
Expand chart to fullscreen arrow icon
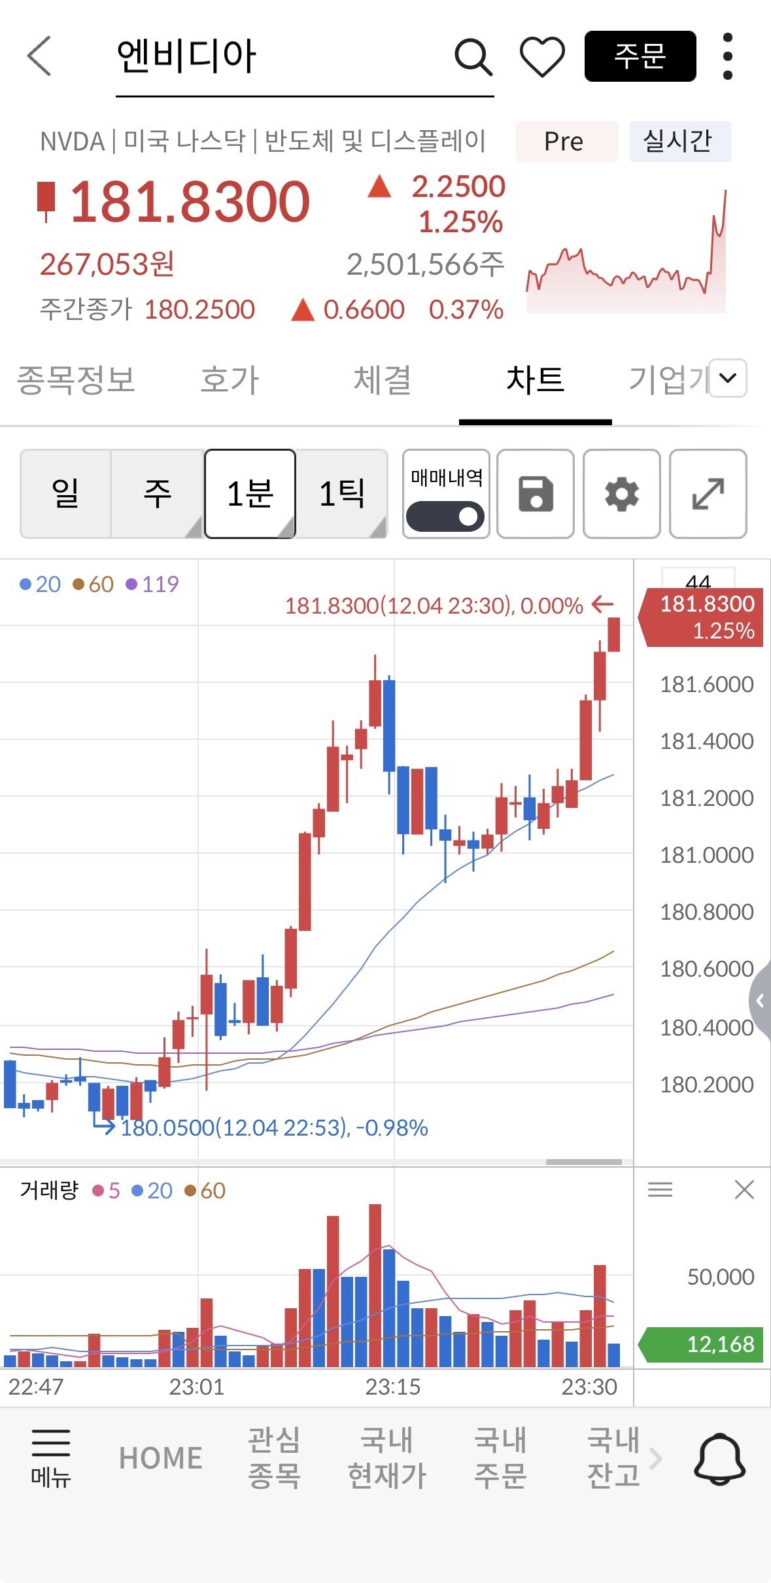708,494
